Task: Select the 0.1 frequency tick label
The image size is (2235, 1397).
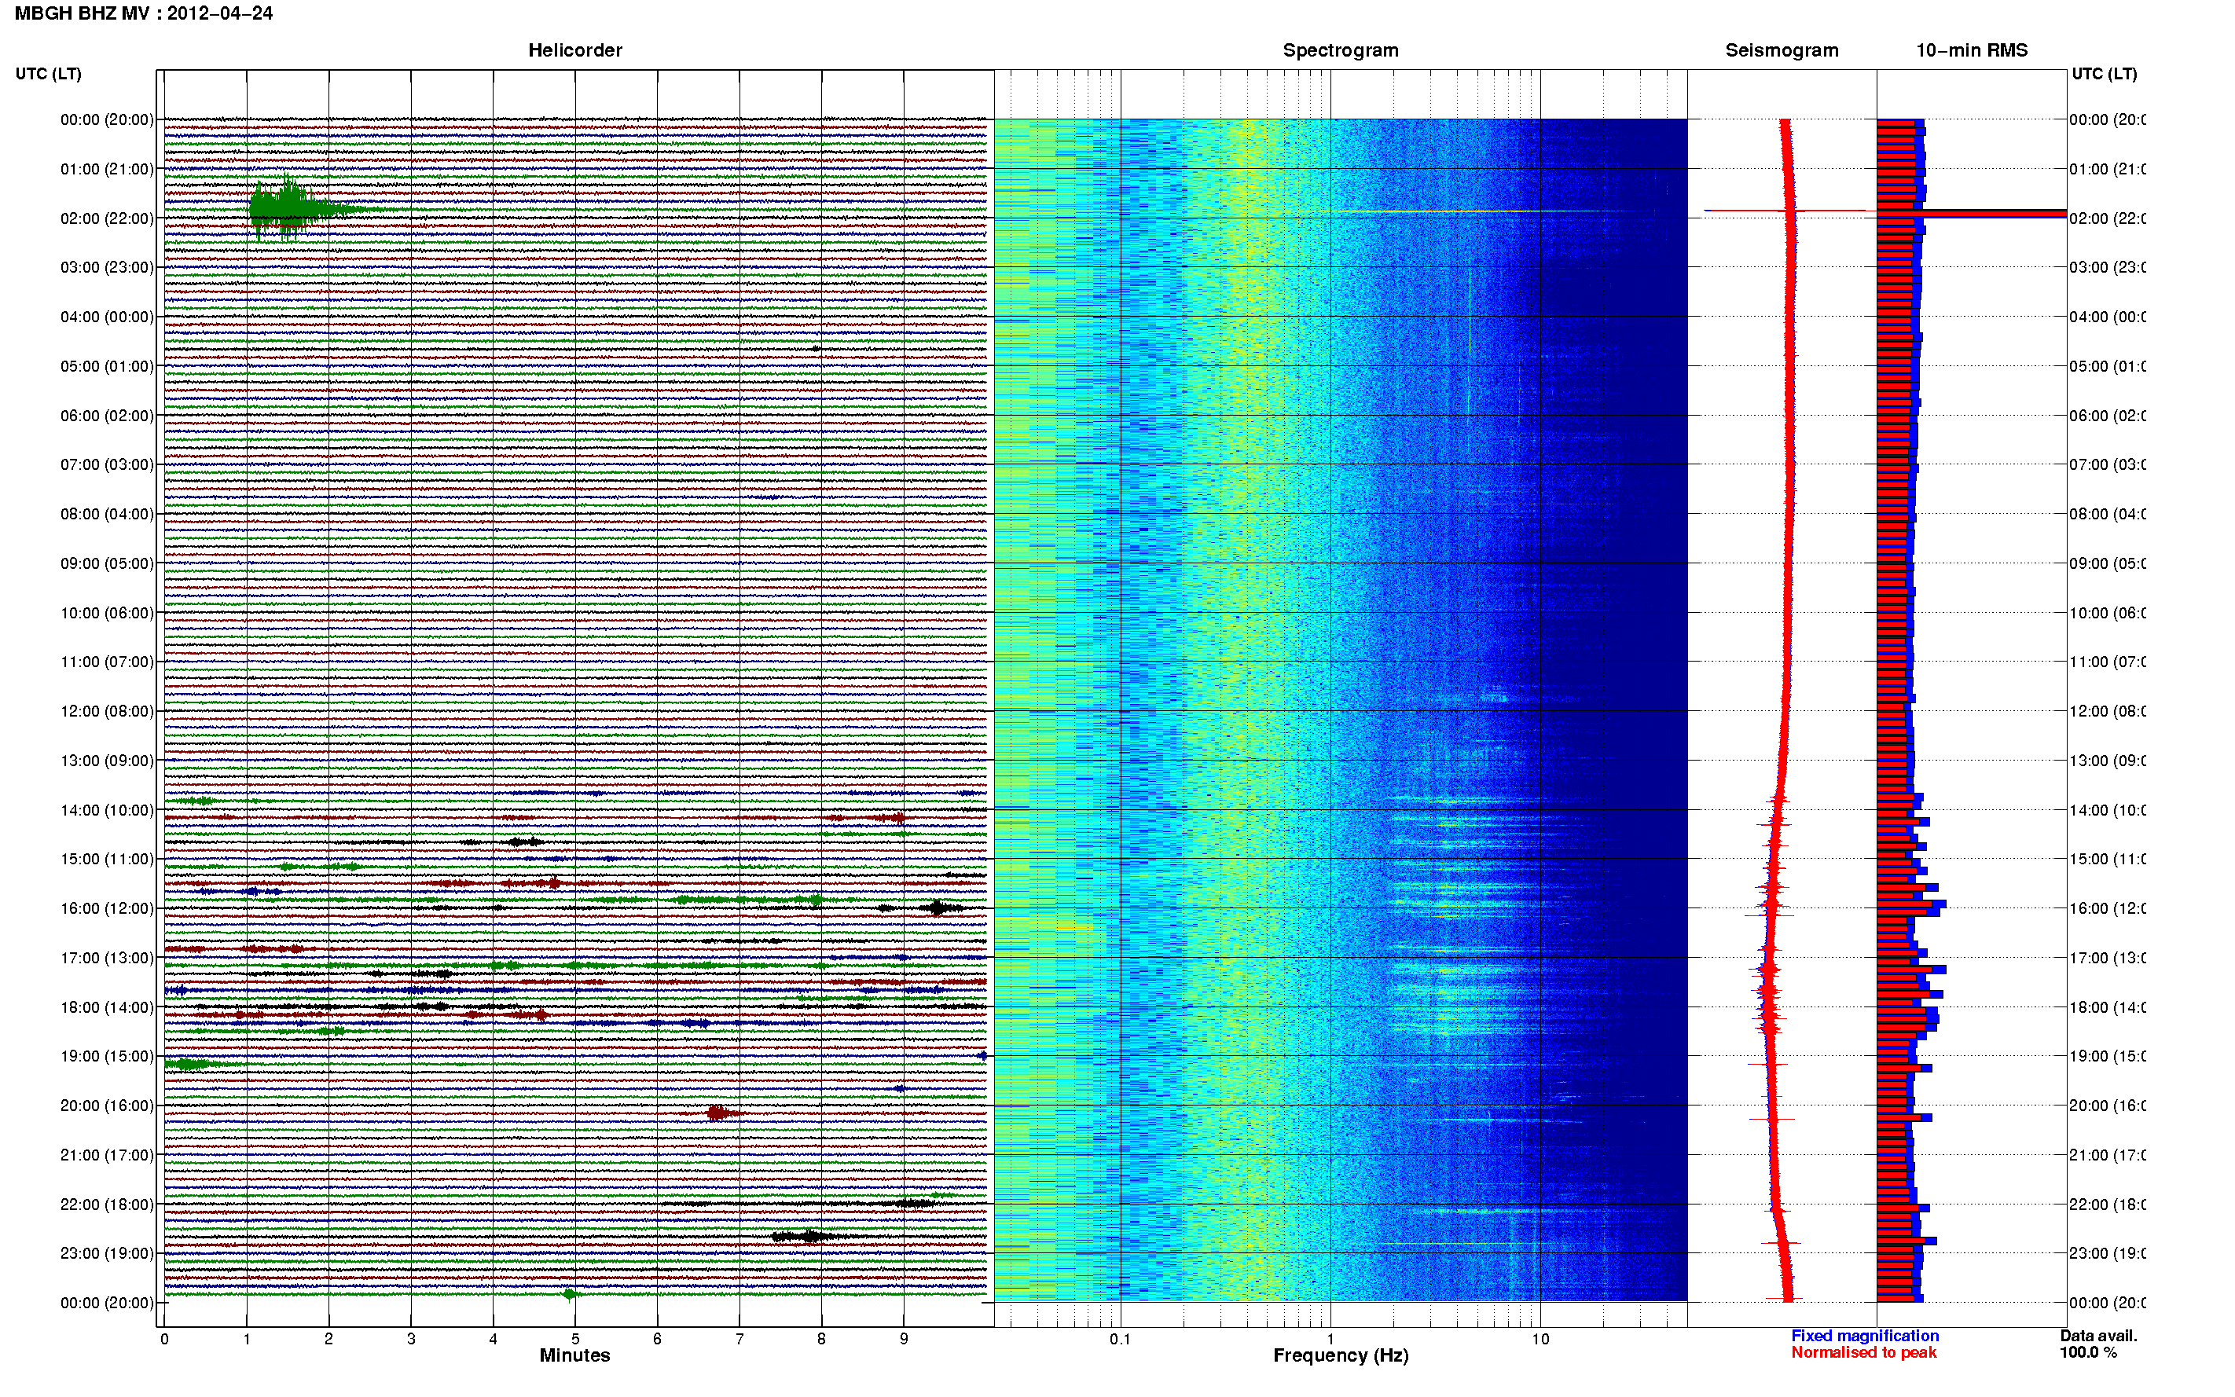Action: [x=1120, y=1339]
